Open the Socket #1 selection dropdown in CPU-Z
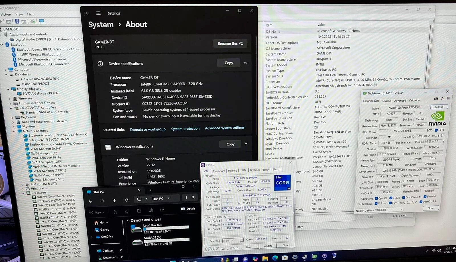Screen dimensions: 456x262 pos(233,240)
